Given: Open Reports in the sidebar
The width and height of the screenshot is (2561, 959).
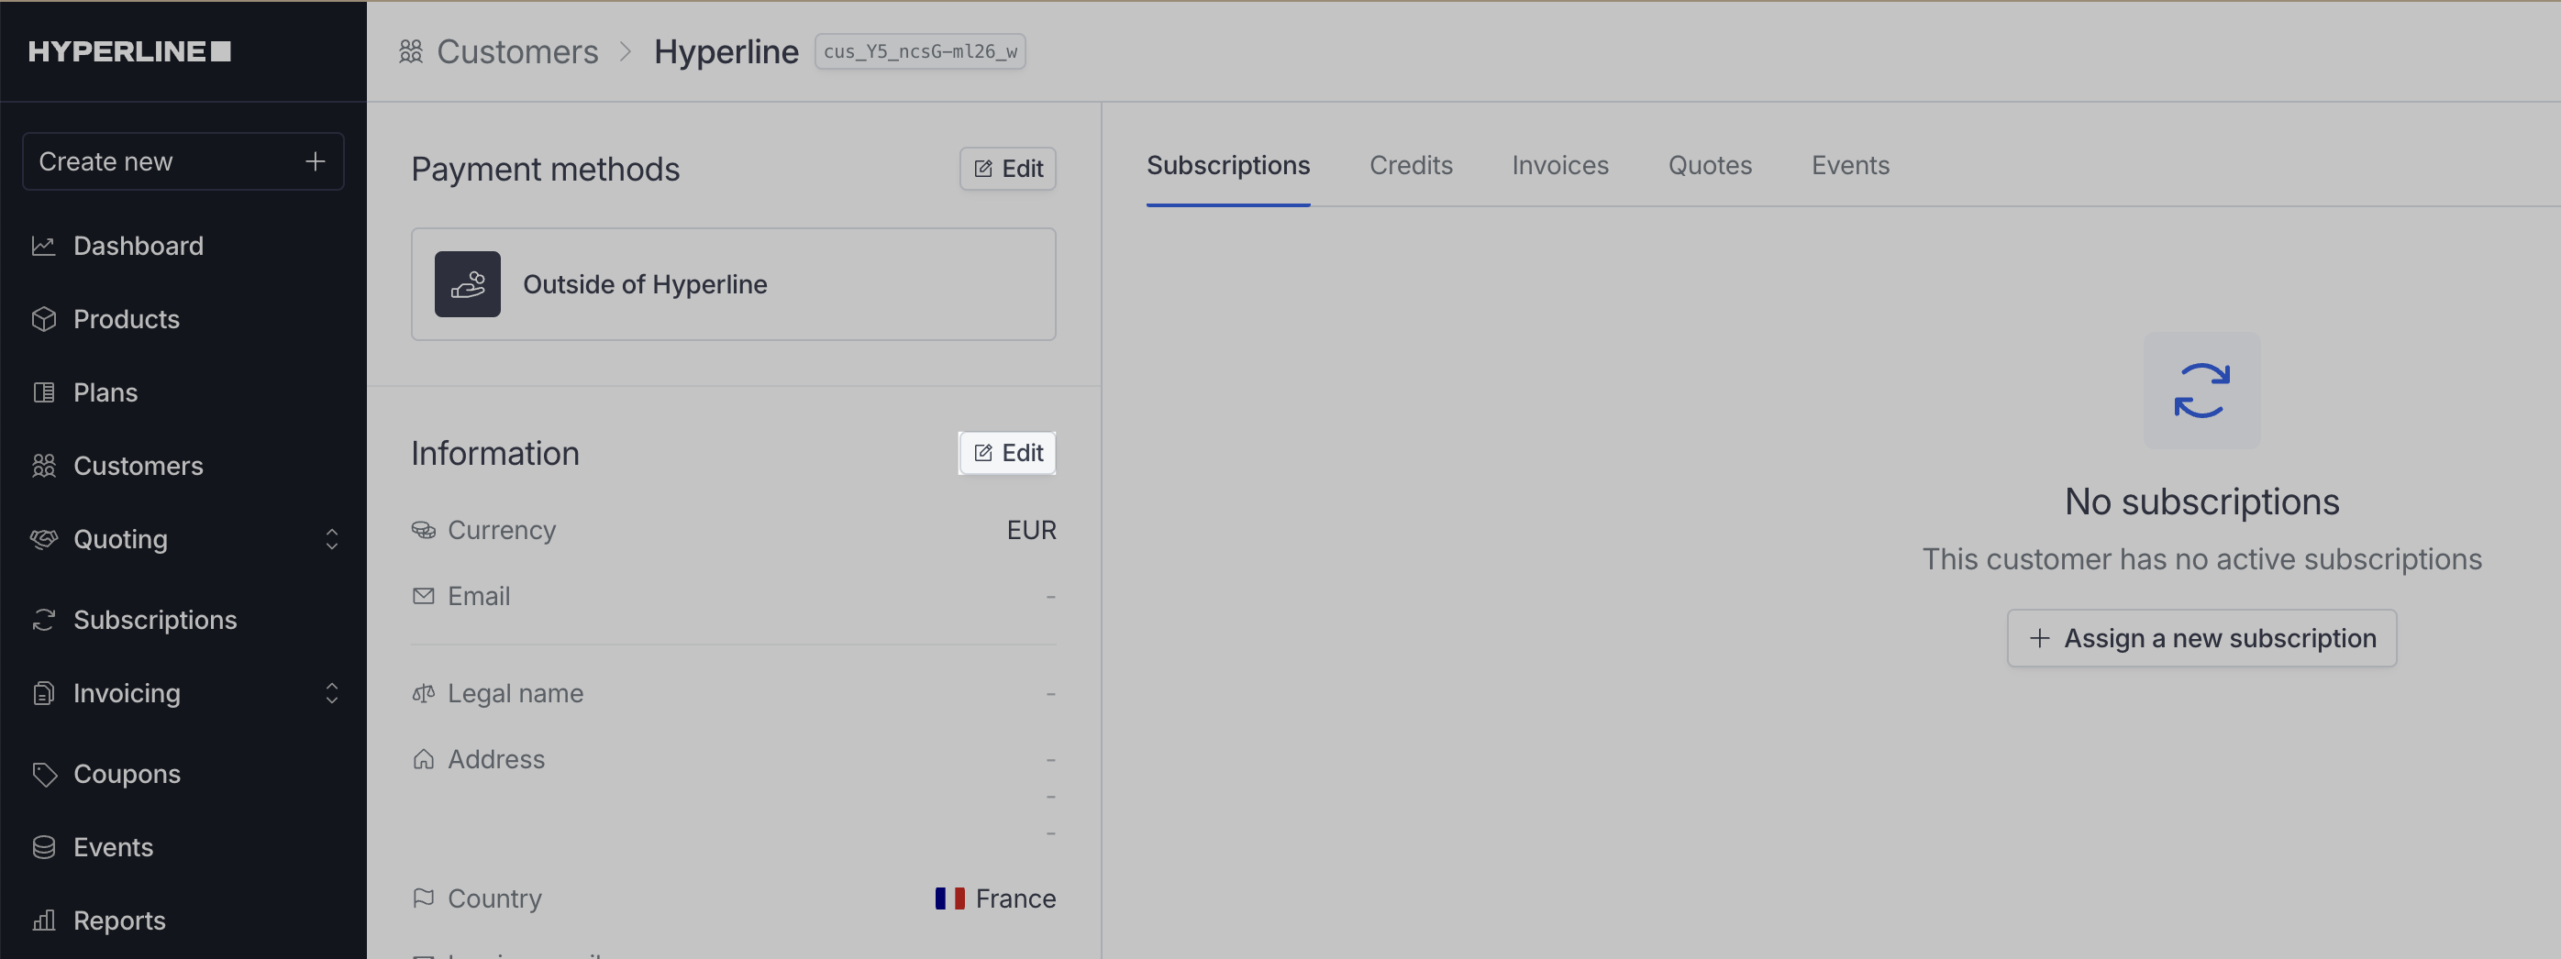Looking at the screenshot, I should 119,920.
